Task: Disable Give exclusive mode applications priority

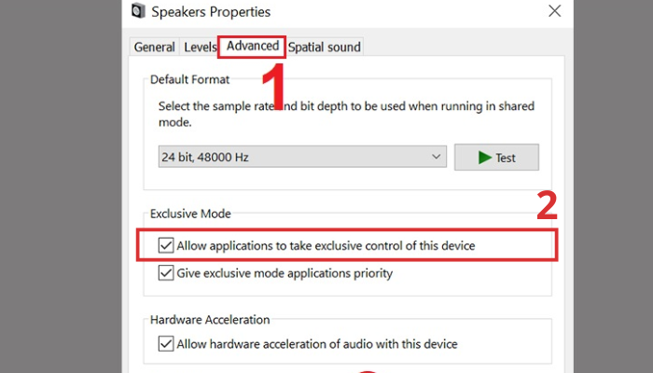Action: (x=166, y=273)
